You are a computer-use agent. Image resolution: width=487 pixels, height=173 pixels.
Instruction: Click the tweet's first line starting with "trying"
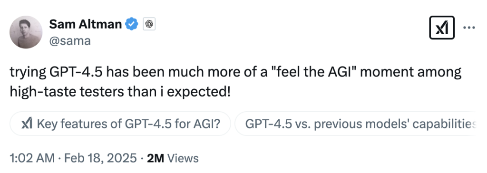coord(236,73)
